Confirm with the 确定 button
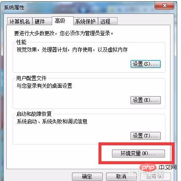181x181 pixels. click(87, 176)
